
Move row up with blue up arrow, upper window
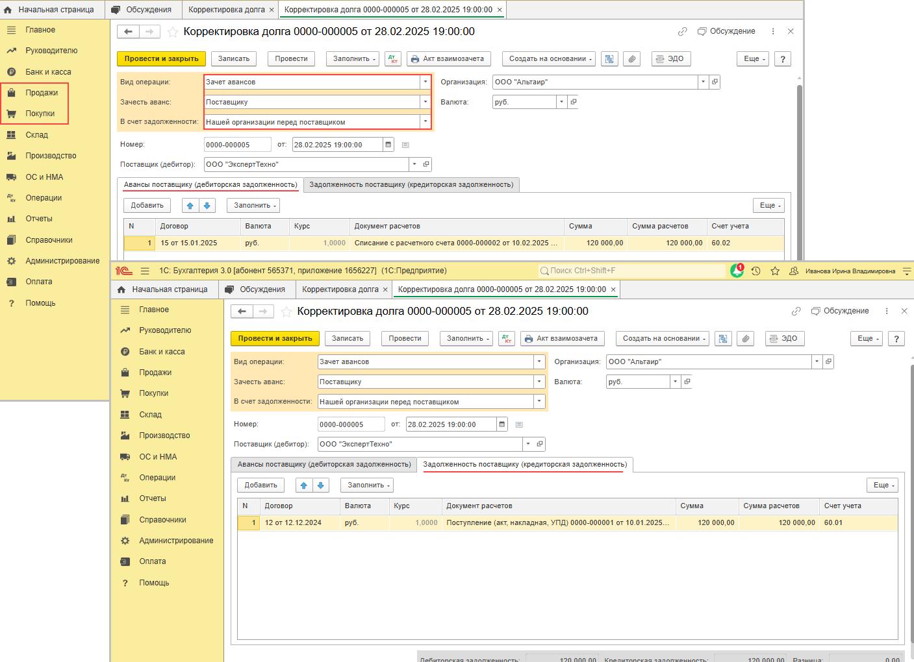coord(190,206)
